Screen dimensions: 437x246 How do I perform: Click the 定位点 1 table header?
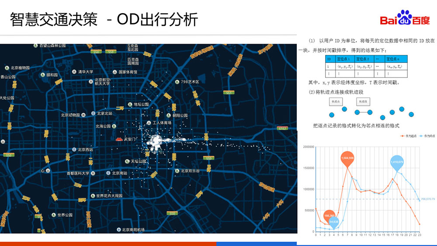point(345,59)
